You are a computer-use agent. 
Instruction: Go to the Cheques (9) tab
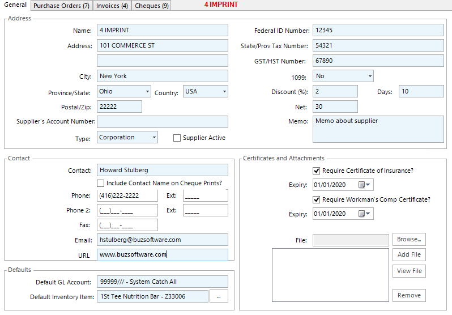pyautogui.click(x=151, y=6)
